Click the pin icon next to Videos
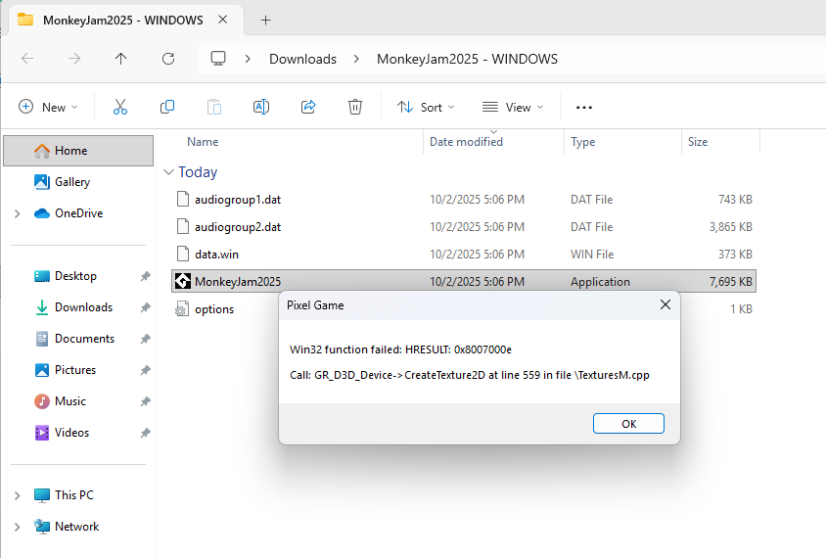 point(146,433)
